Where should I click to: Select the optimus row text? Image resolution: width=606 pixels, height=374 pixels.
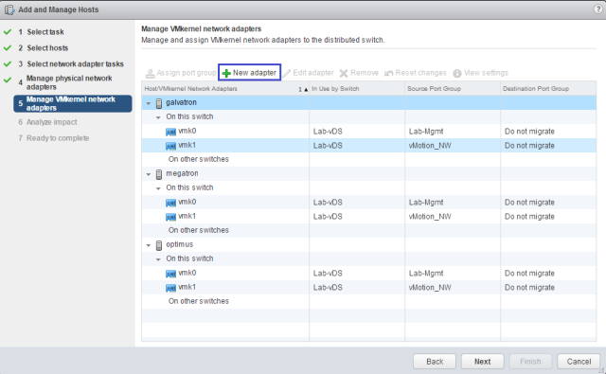coord(179,244)
